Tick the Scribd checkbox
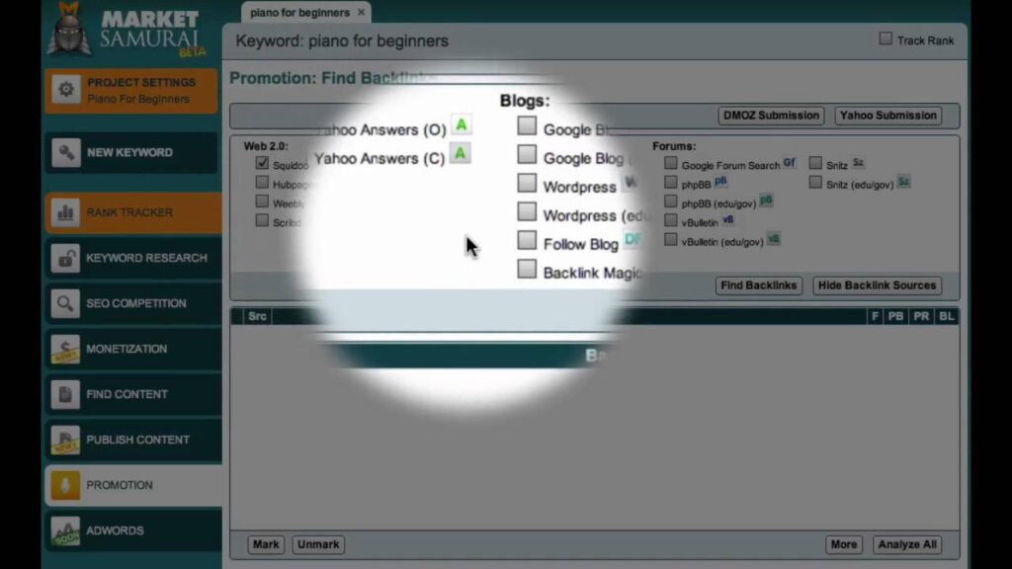The image size is (1012, 569). pyautogui.click(x=262, y=220)
